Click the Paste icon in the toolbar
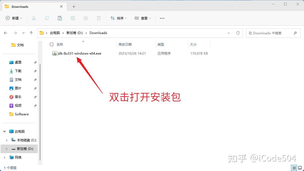Image resolution: width=304 pixels, height=171 pixels. [60, 18]
